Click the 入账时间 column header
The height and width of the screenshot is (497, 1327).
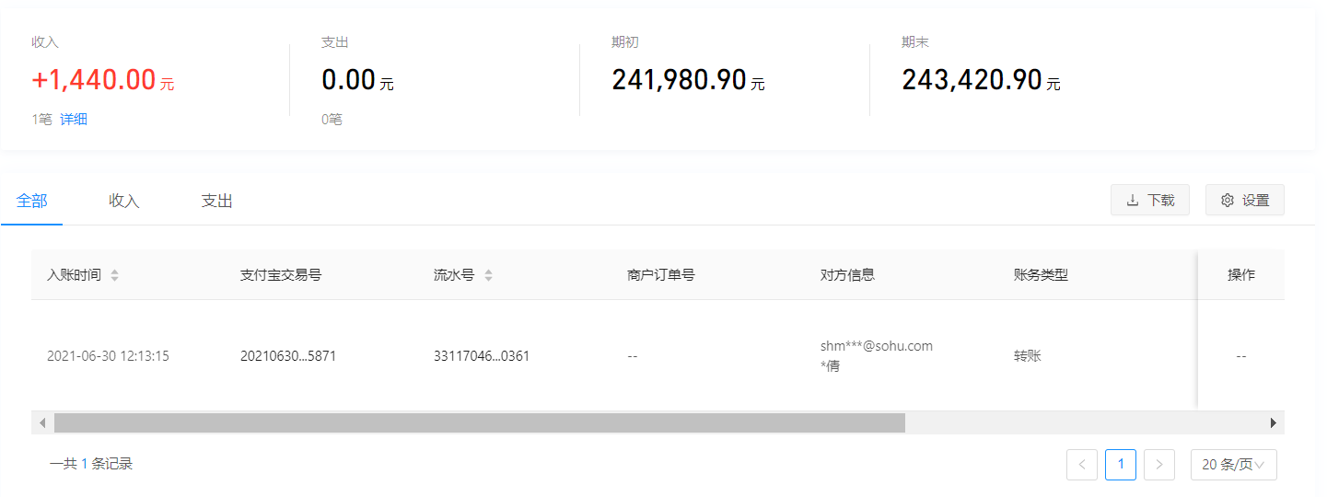75,274
